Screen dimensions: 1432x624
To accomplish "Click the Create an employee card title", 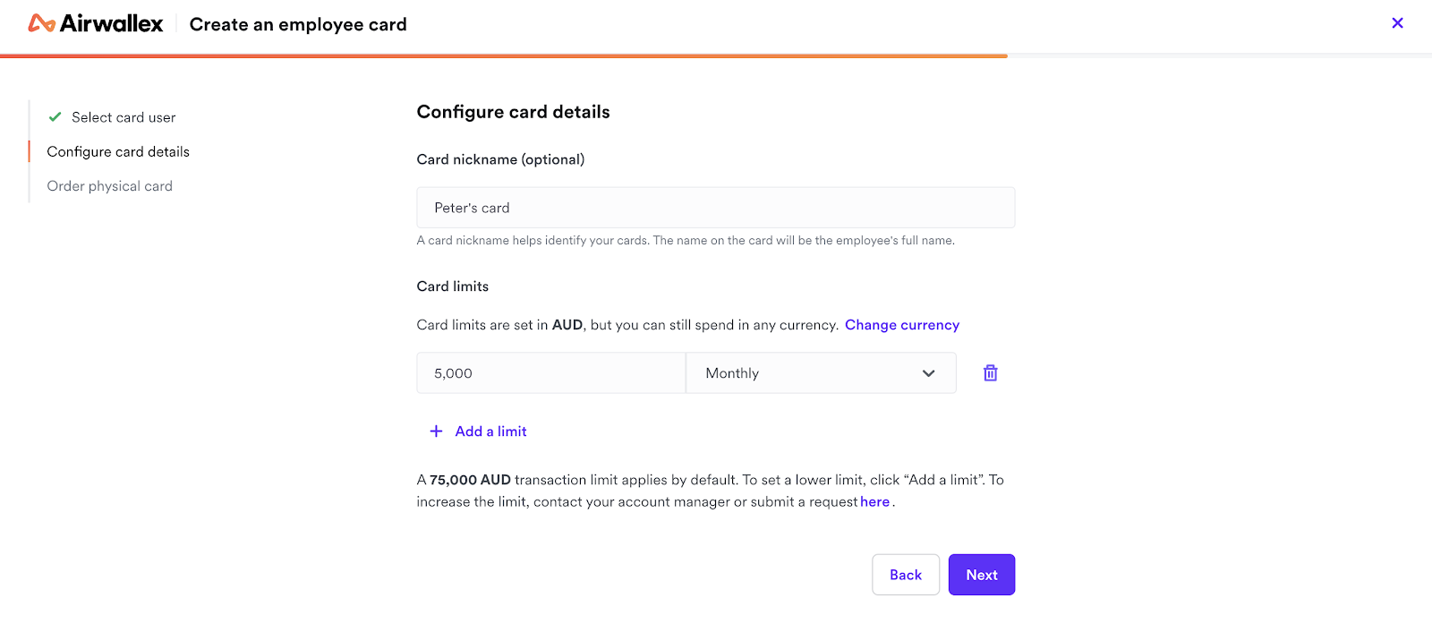I will [298, 24].
